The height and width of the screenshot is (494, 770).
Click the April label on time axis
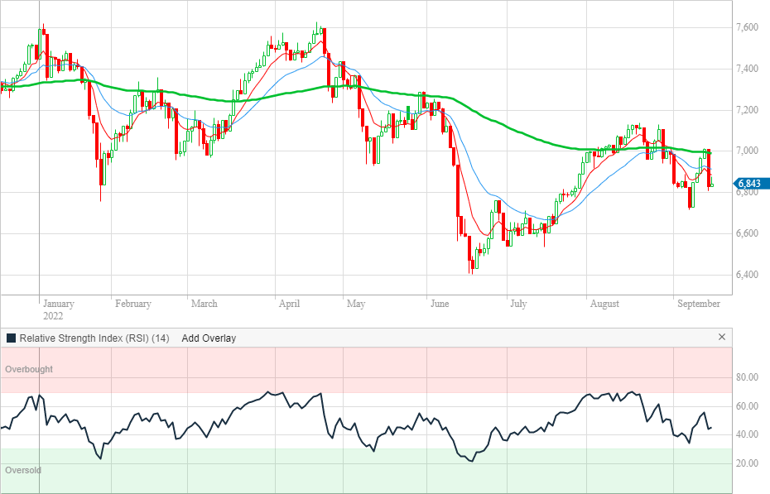coord(289,304)
